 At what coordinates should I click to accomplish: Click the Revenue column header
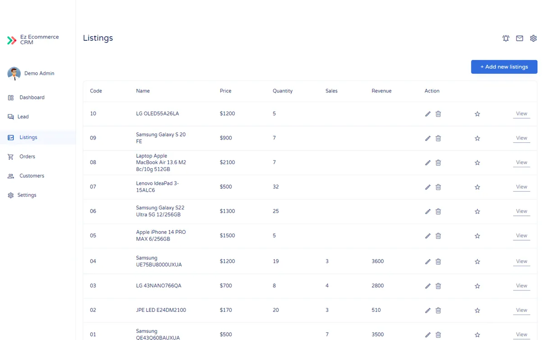pos(382,91)
